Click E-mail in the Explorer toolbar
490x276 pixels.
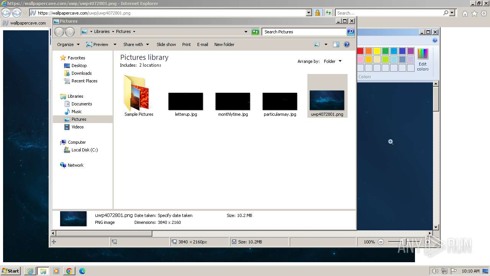click(203, 44)
